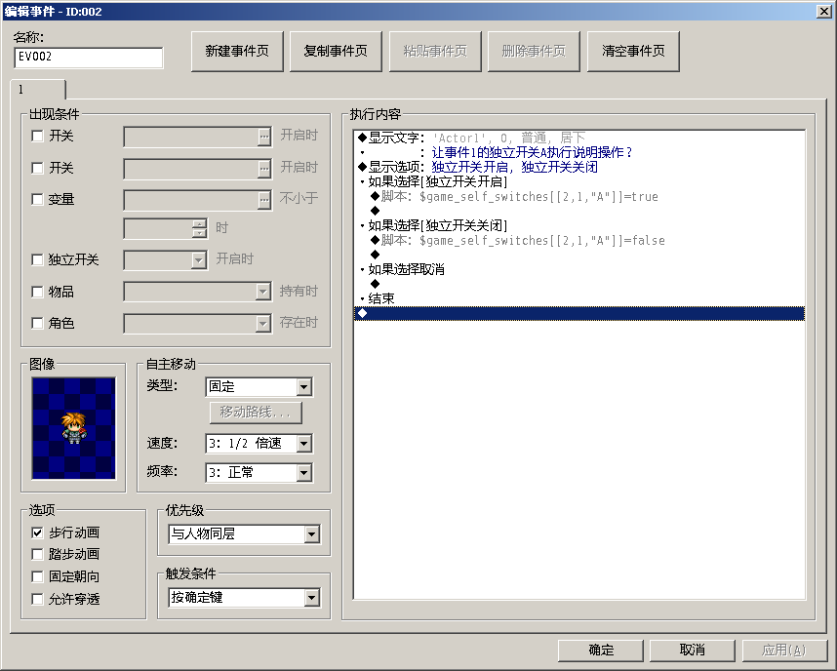Click the 清空事件页 button
Viewport: 837px width, 671px height.
pos(633,52)
